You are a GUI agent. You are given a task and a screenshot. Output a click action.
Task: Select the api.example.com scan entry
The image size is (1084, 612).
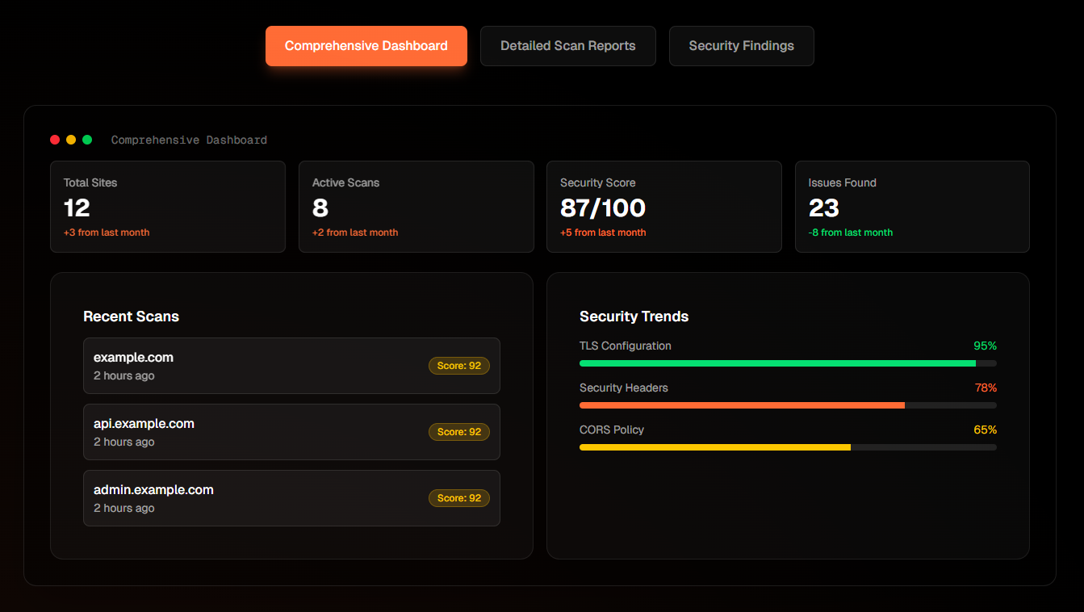click(x=291, y=431)
